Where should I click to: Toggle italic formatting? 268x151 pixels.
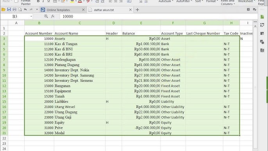43,1
